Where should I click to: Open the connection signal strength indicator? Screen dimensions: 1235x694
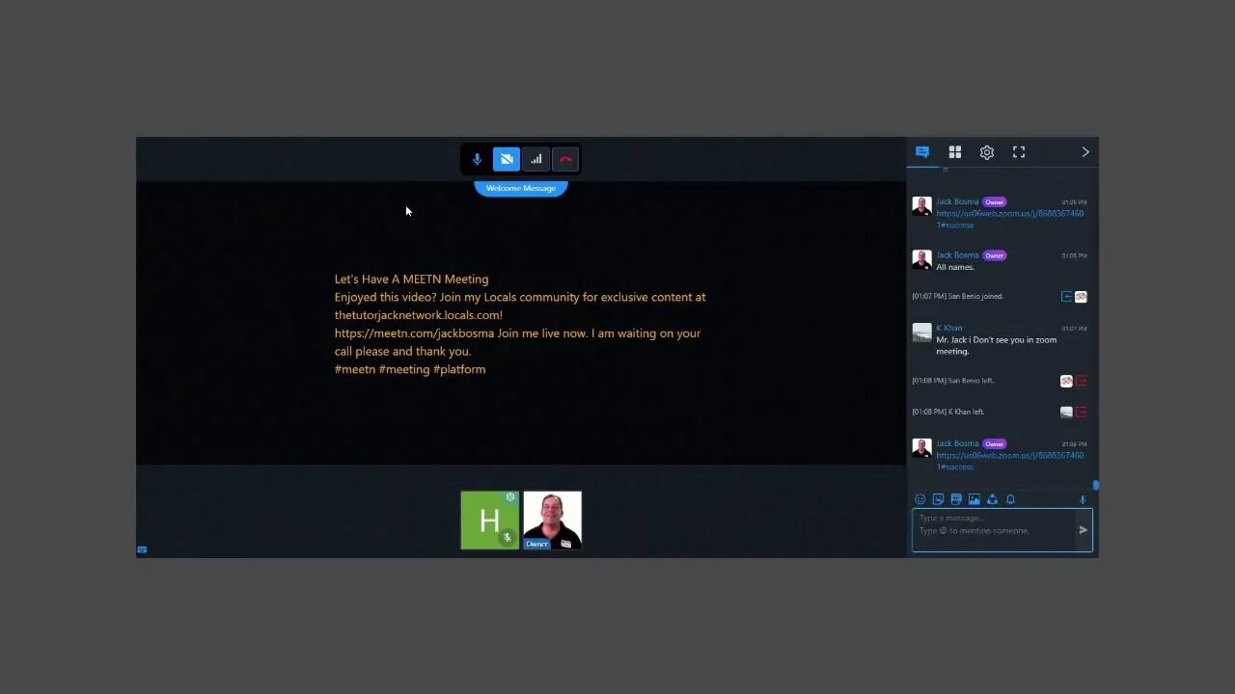536,159
